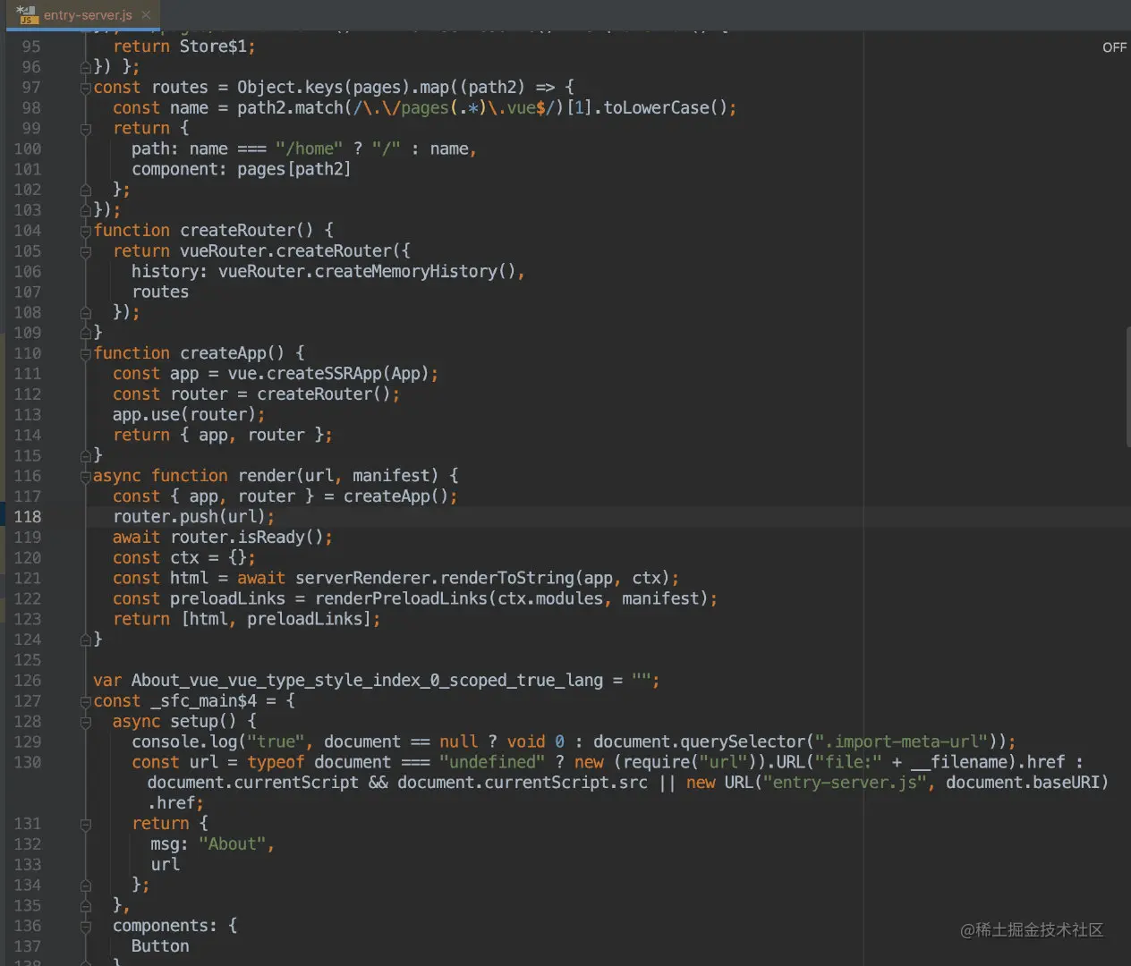Click fold end marker at line 96
The image size is (1131, 966).
pyautogui.click(x=86, y=67)
